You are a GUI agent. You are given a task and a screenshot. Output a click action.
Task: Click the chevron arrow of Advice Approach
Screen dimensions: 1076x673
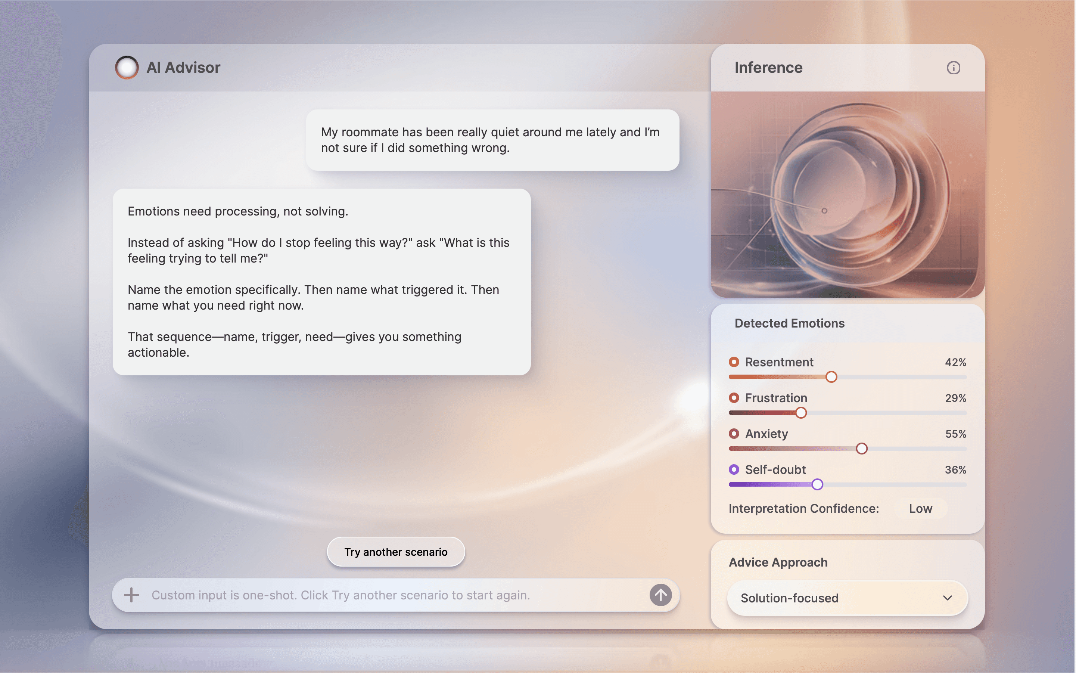[948, 598]
